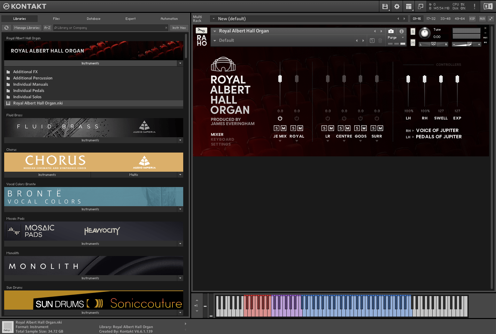The image size is (496, 334).
Task: Click the rack view layout icon
Action: pyautogui.click(x=409, y=6)
